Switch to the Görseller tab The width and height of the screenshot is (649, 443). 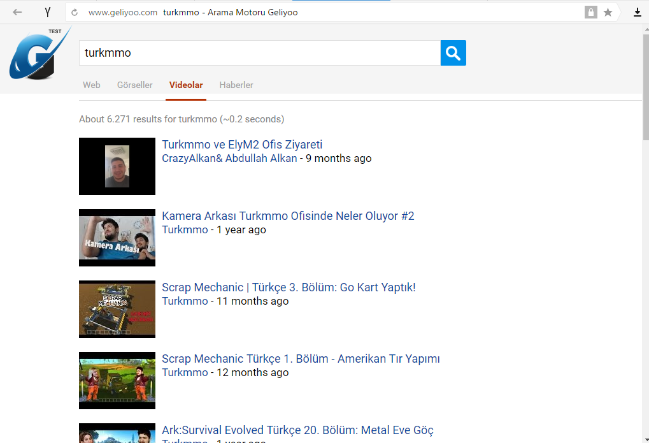coord(134,85)
